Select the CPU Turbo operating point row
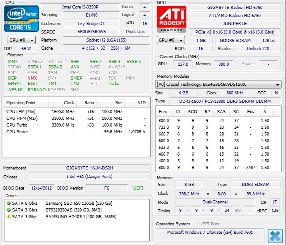286x245 pixels. 76,125
